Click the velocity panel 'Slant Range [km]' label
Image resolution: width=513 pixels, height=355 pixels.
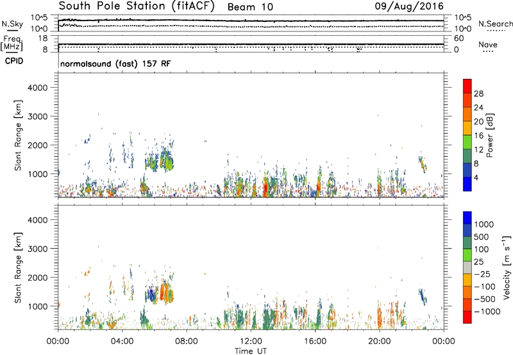[x=18, y=267]
